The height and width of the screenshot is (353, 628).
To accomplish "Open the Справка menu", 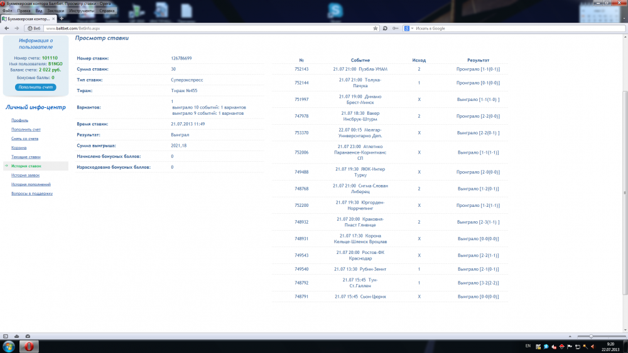I will pyautogui.click(x=107, y=11).
